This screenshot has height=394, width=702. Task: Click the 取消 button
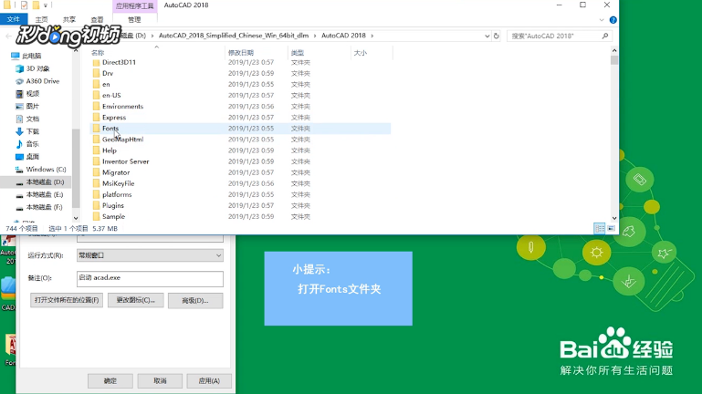[160, 381]
